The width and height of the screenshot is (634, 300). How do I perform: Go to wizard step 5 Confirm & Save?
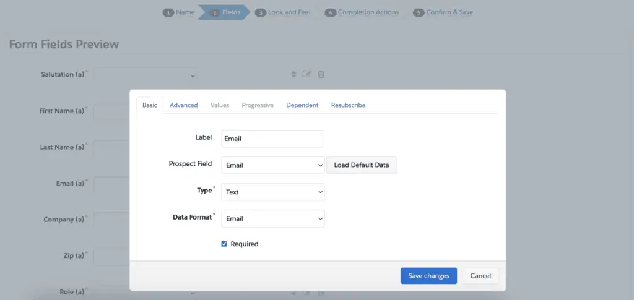tap(443, 12)
